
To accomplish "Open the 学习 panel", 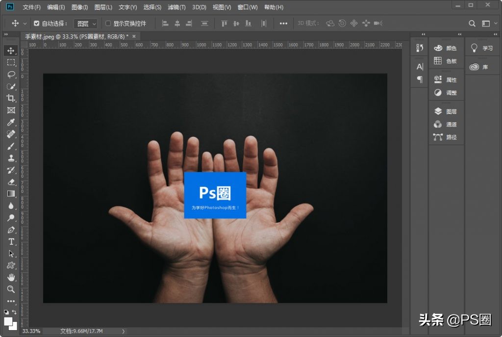I will (x=482, y=48).
